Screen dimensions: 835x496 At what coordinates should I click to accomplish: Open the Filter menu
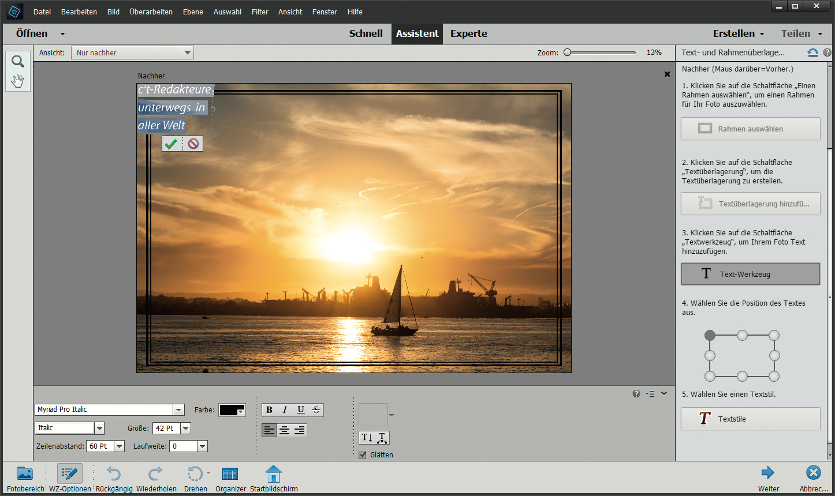(260, 12)
